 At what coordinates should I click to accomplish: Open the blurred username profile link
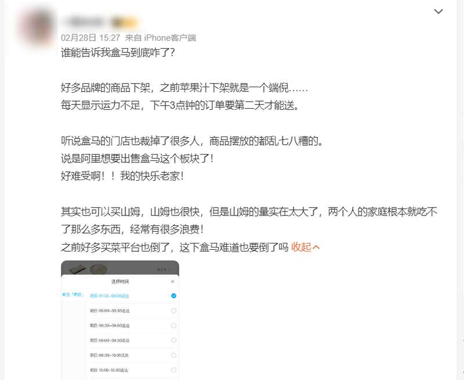tap(83, 22)
